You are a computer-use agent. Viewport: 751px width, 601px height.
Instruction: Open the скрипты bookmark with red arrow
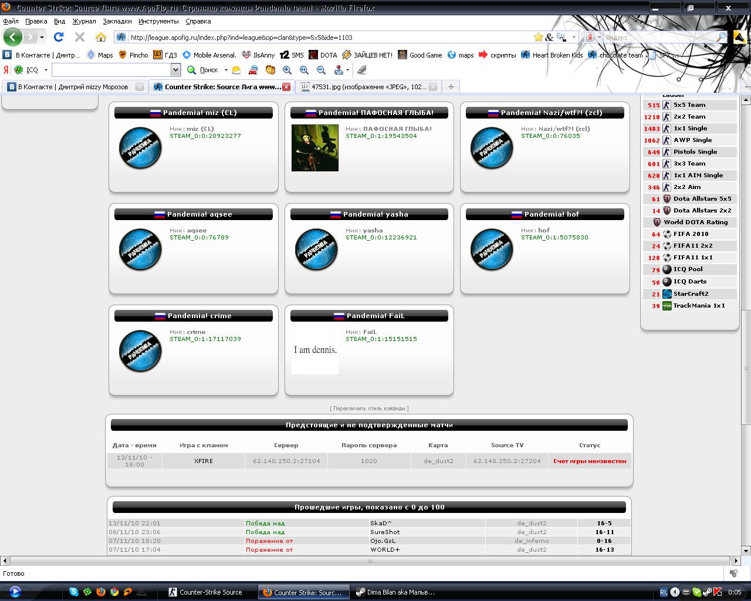click(x=498, y=55)
